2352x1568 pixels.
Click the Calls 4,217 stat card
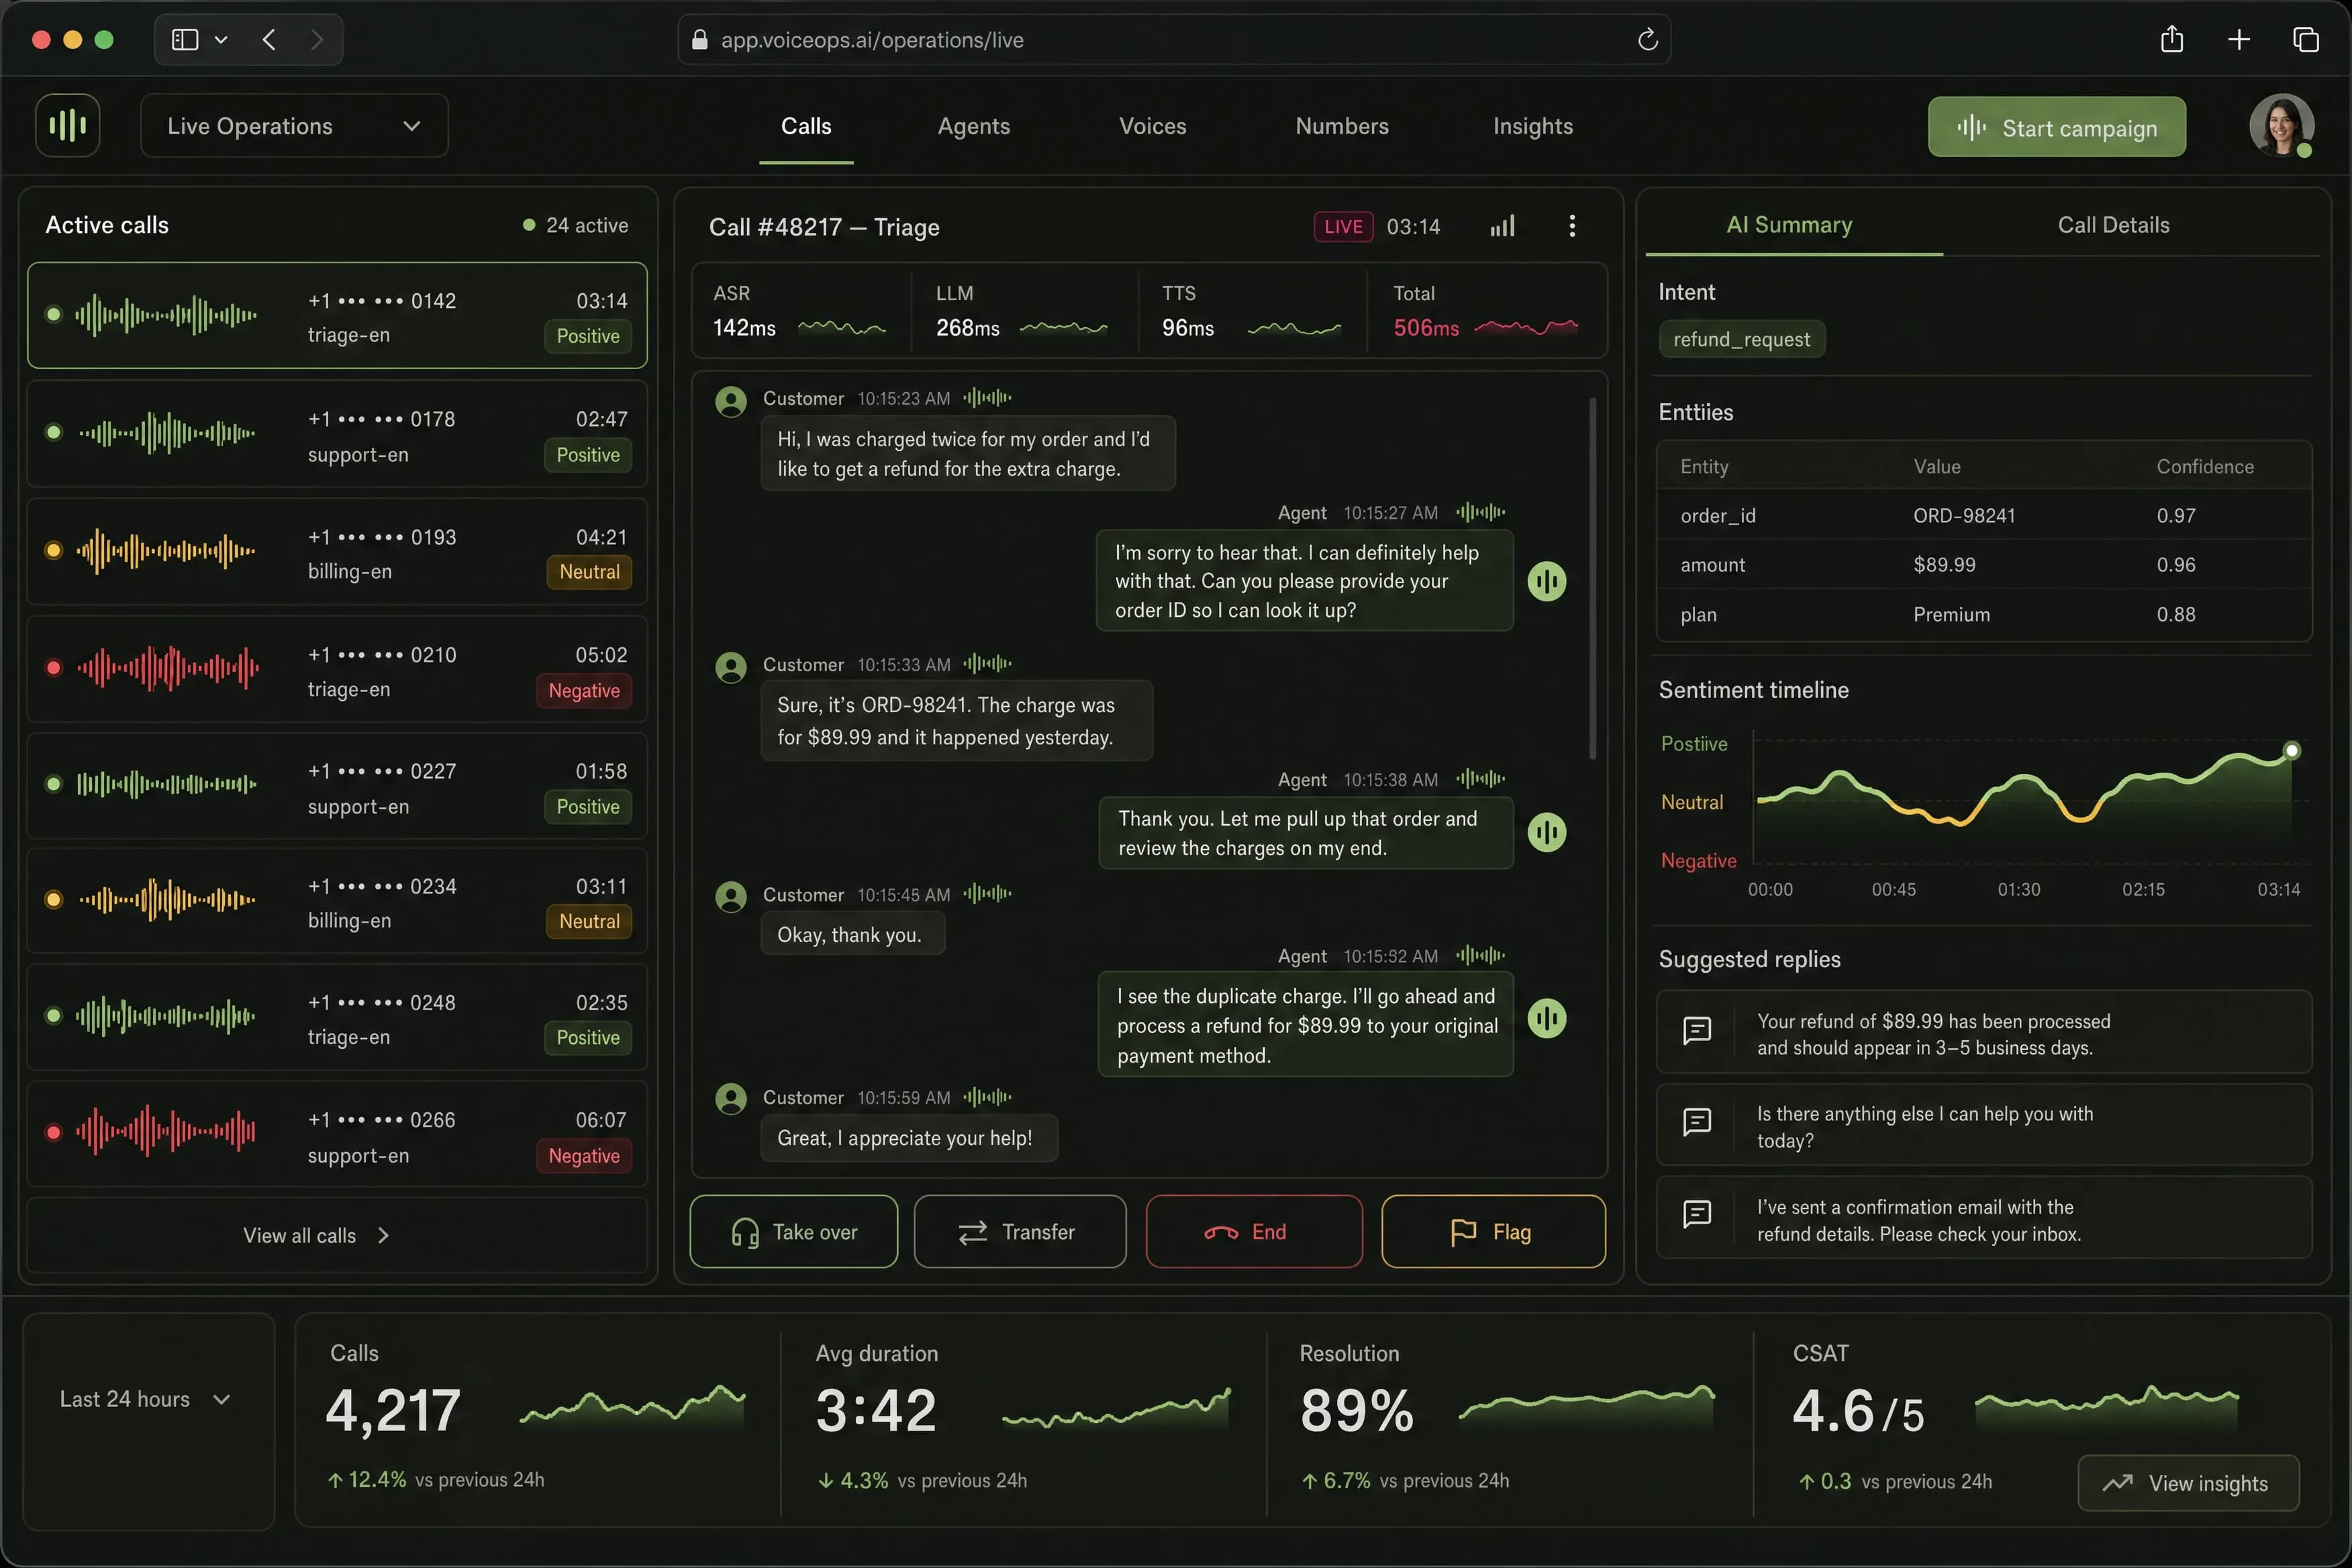[x=537, y=1420]
